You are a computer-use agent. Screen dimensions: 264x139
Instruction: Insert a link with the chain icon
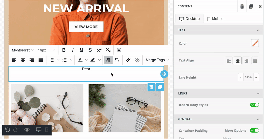(x=128, y=60)
